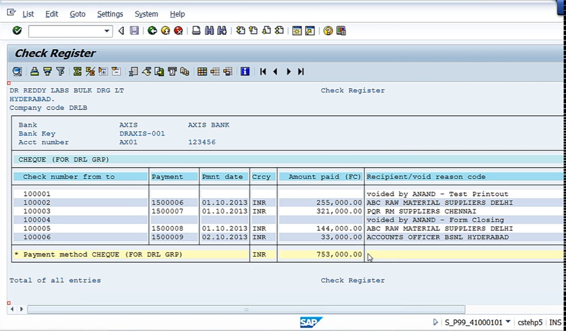Viewport: 566px width, 331px height.
Task: Click the 753,000.00 total amount
Action: click(x=339, y=254)
